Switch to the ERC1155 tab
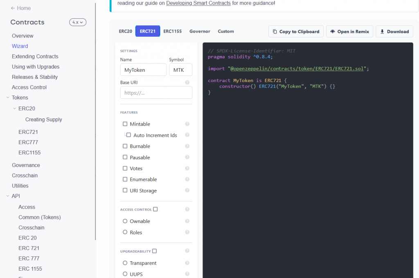The width and height of the screenshot is (419, 278). [172, 31]
